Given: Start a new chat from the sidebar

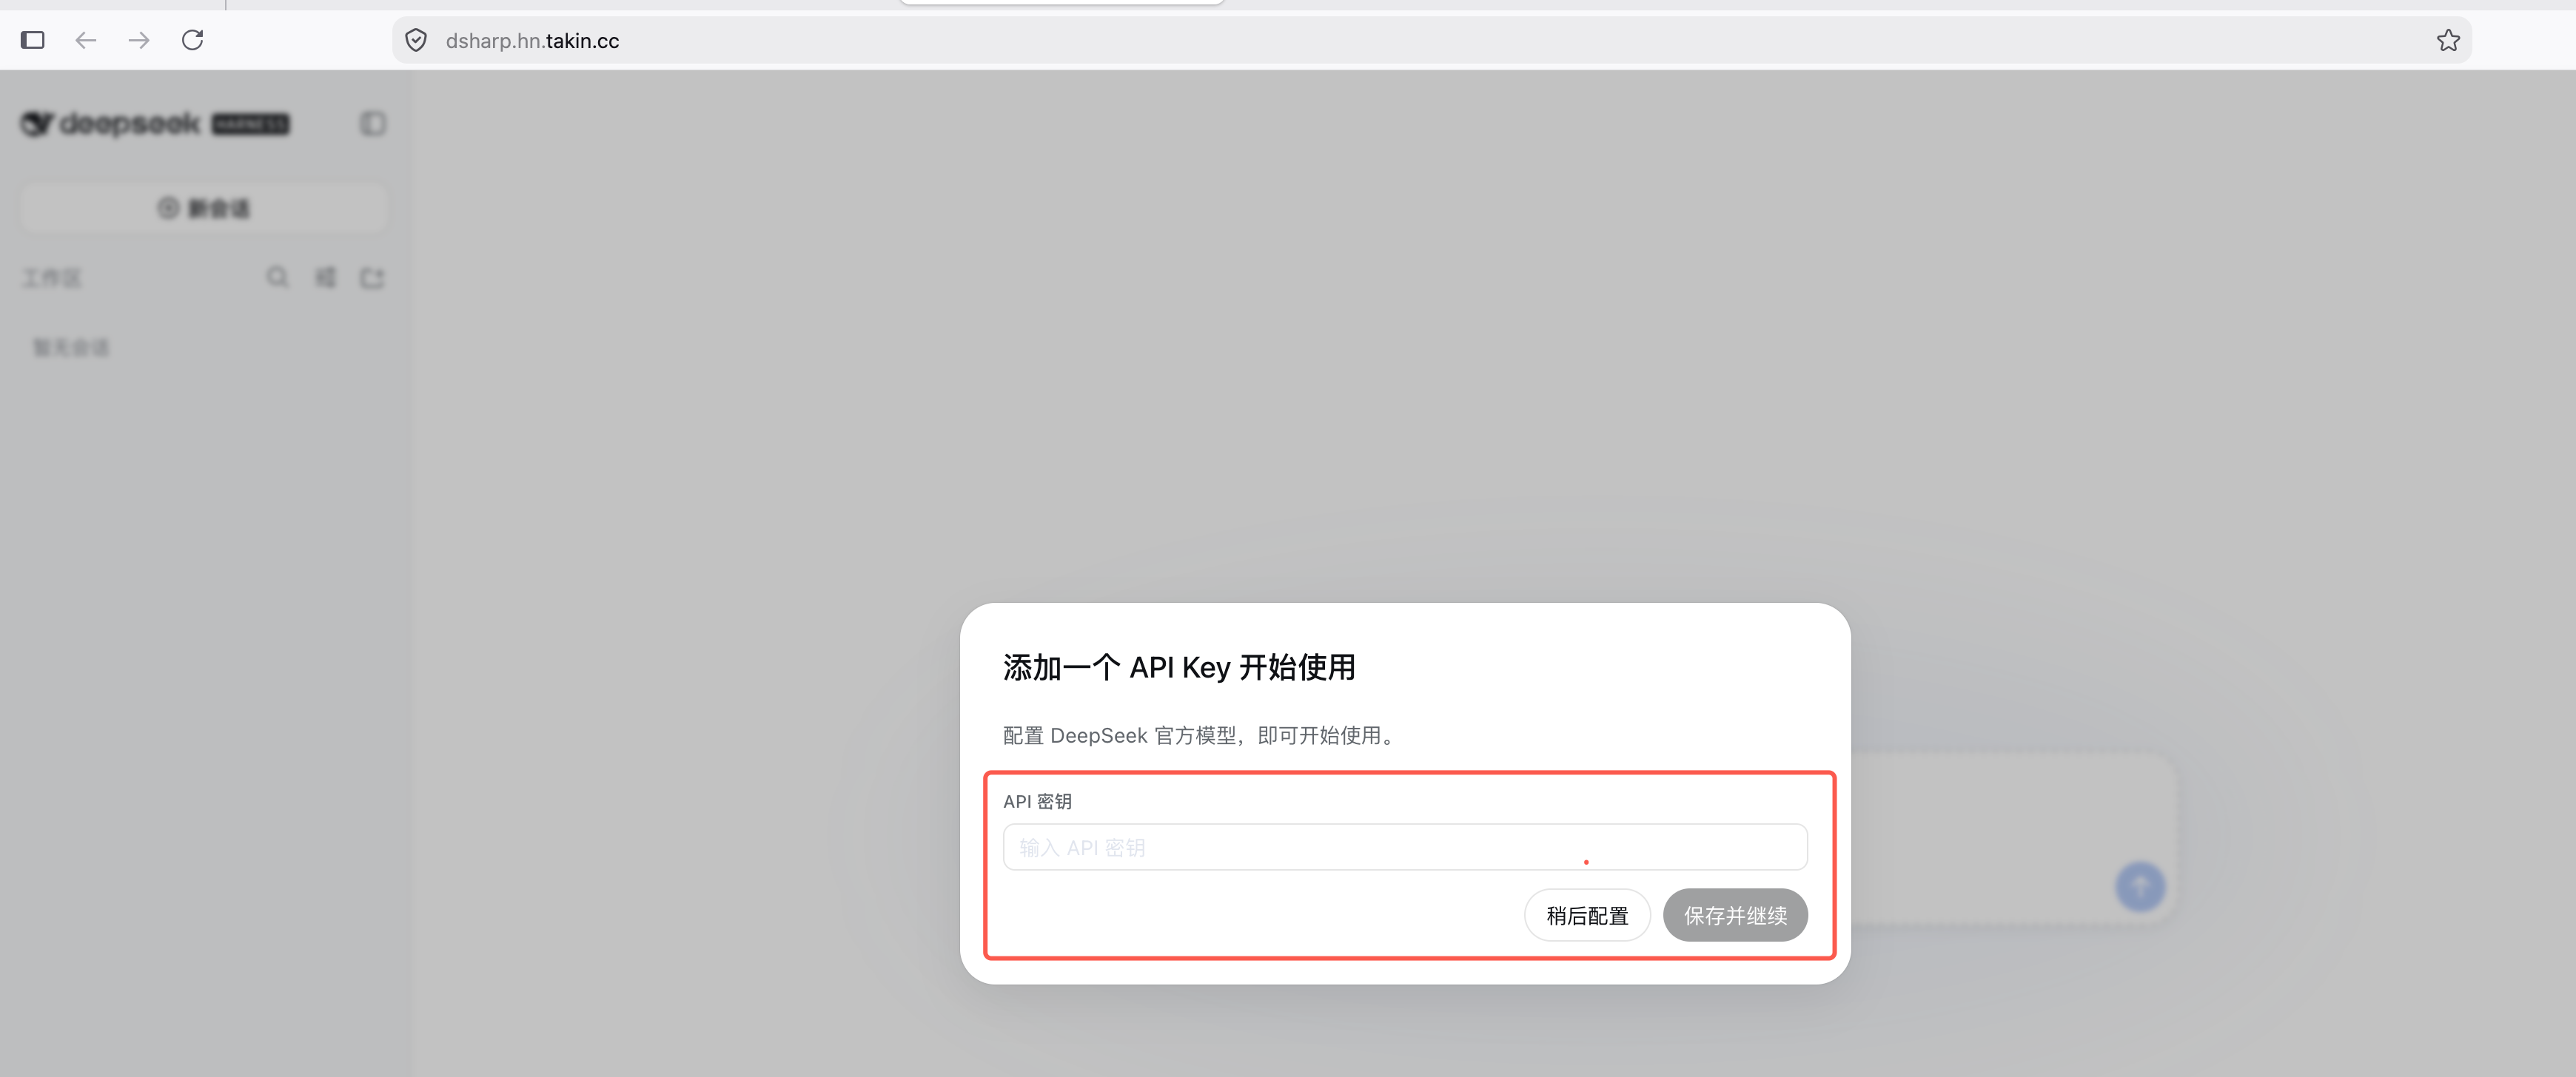Looking at the screenshot, I should coord(203,208).
